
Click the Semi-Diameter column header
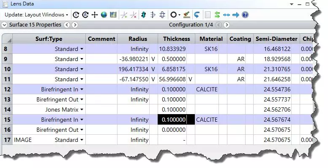276,39
